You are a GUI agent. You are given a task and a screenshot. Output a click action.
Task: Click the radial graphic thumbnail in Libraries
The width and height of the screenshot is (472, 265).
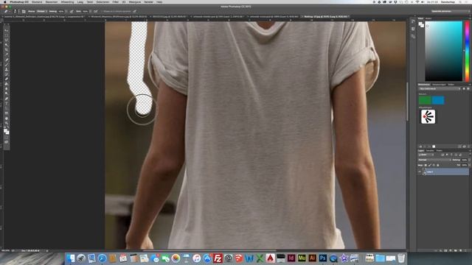[x=428, y=116]
